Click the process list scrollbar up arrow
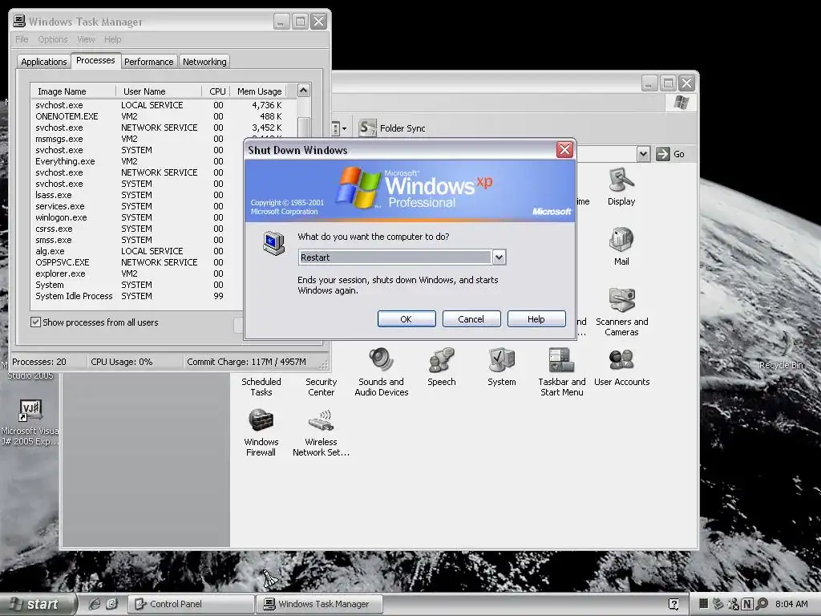821x616 pixels. [x=304, y=91]
